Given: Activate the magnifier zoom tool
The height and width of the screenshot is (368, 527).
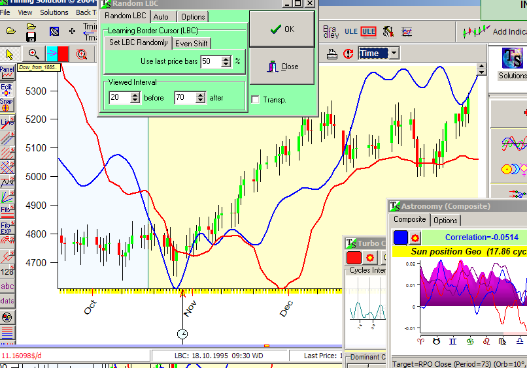Looking at the screenshot, I should point(33,54).
